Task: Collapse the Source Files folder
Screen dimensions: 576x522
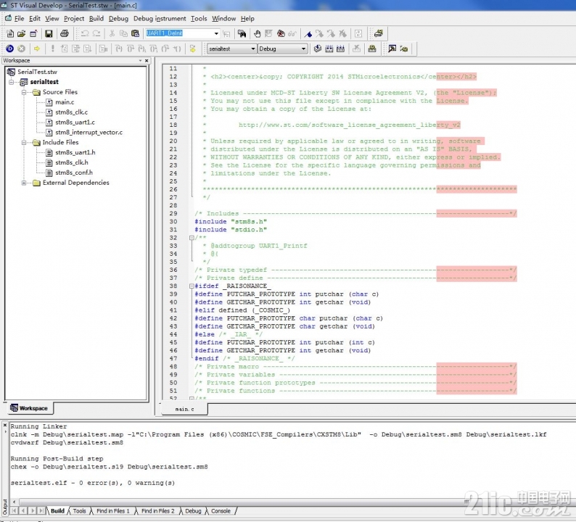Action: click(x=24, y=92)
